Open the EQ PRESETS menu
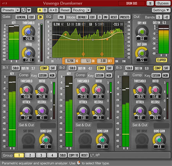Viewport: 172px width, 166px height. (125, 17)
